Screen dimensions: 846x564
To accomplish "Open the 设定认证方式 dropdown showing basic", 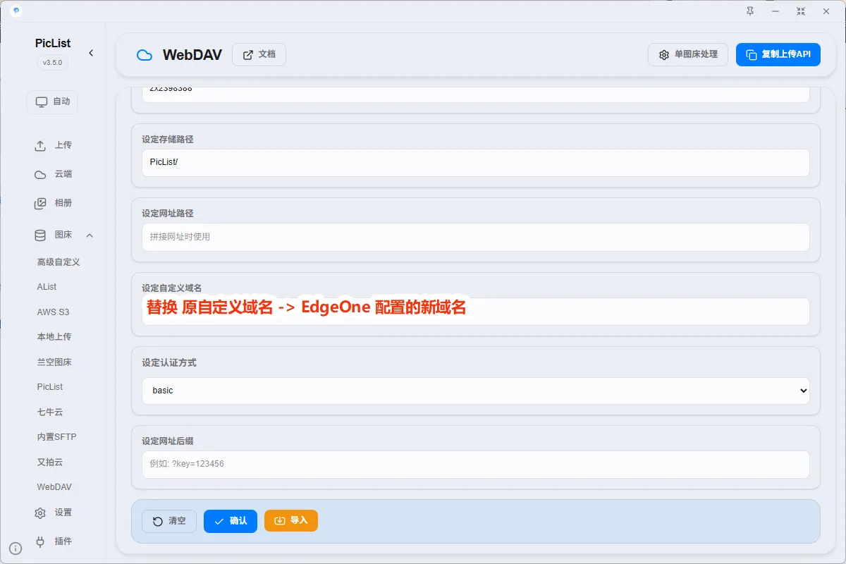I will [476, 391].
